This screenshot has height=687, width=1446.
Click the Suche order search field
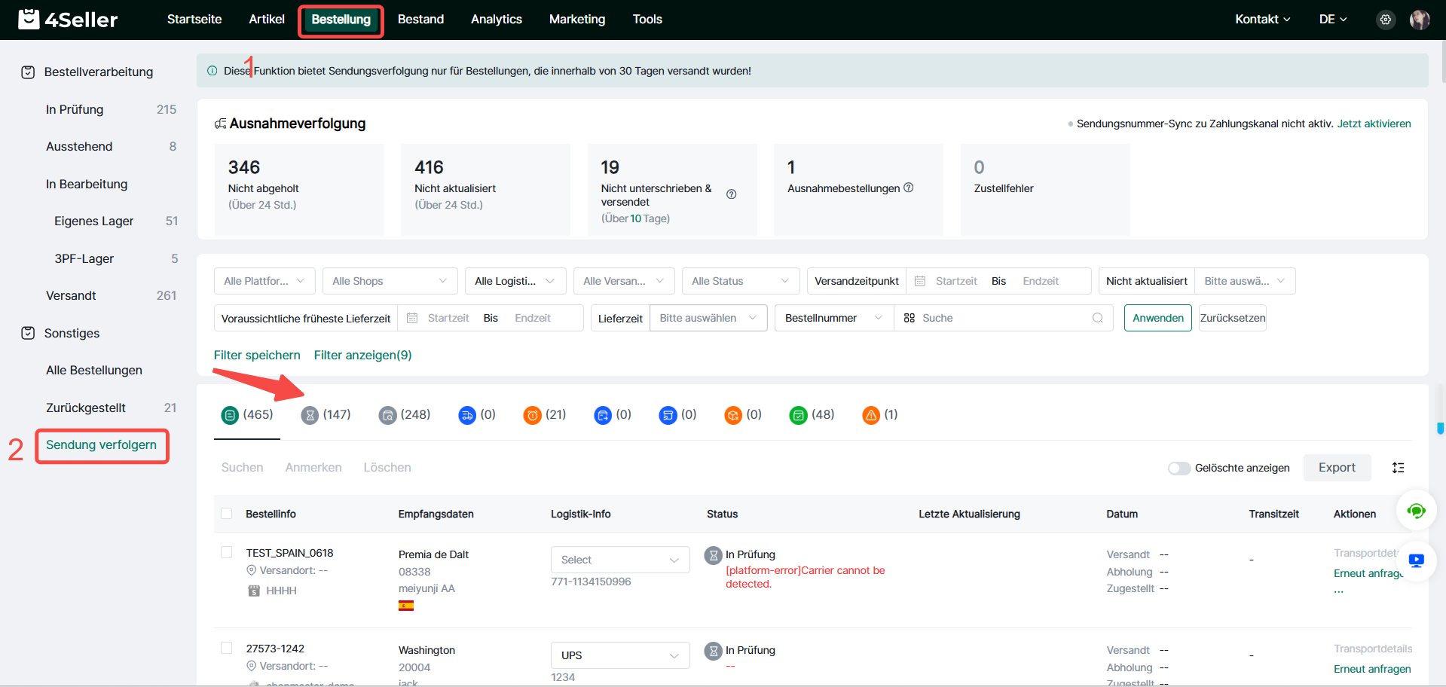1002,318
